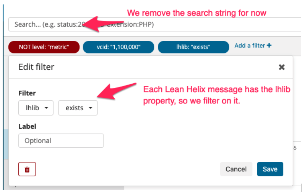Click the caret arrow in the lhlib dropdown
Viewport: 302px width, 192px height.
[x=46, y=108]
